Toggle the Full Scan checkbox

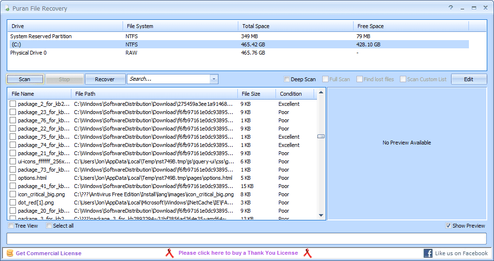[326, 79]
